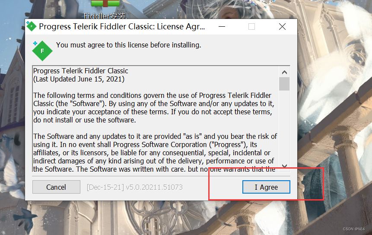The height and width of the screenshot is (235, 372).
Task: Click the license text scroll-up arrow
Action: click(x=284, y=72)
